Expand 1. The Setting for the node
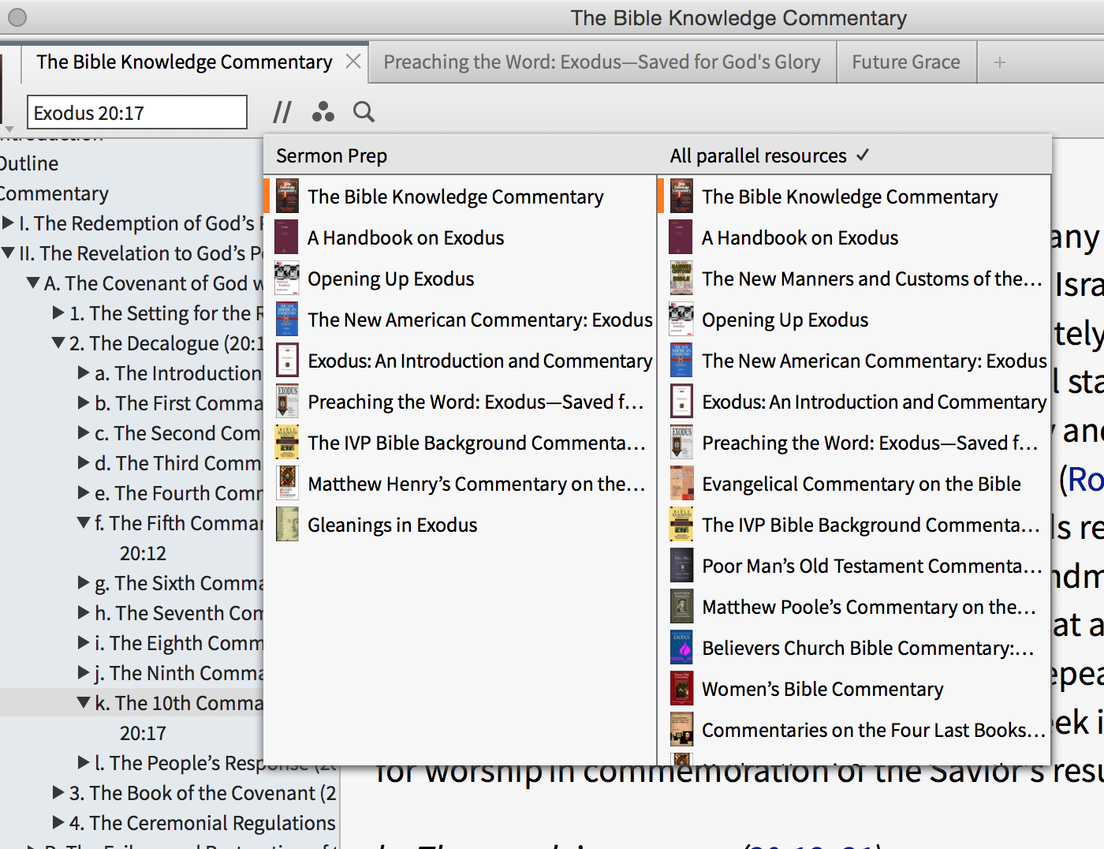 click(x=58, y=313)
